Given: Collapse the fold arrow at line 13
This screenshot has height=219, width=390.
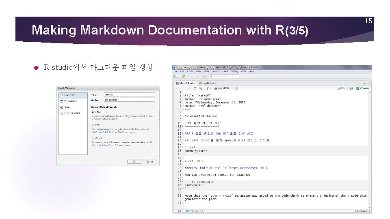Looking at the screenshot, I should point(183,133).
